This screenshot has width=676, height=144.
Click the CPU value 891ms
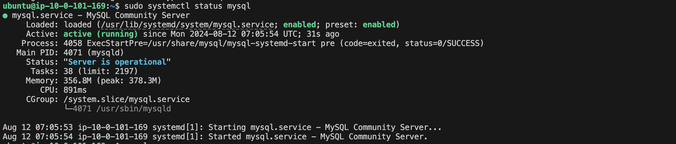click(x=75, y=90)
